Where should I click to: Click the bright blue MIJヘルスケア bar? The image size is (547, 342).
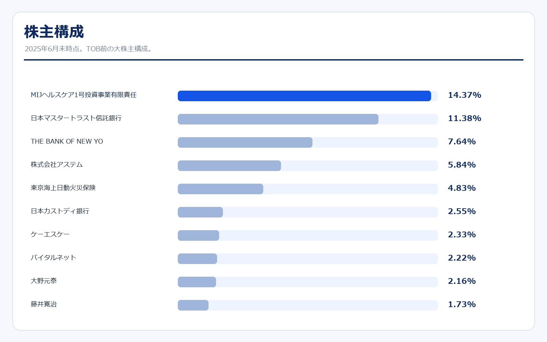(304, 96)
